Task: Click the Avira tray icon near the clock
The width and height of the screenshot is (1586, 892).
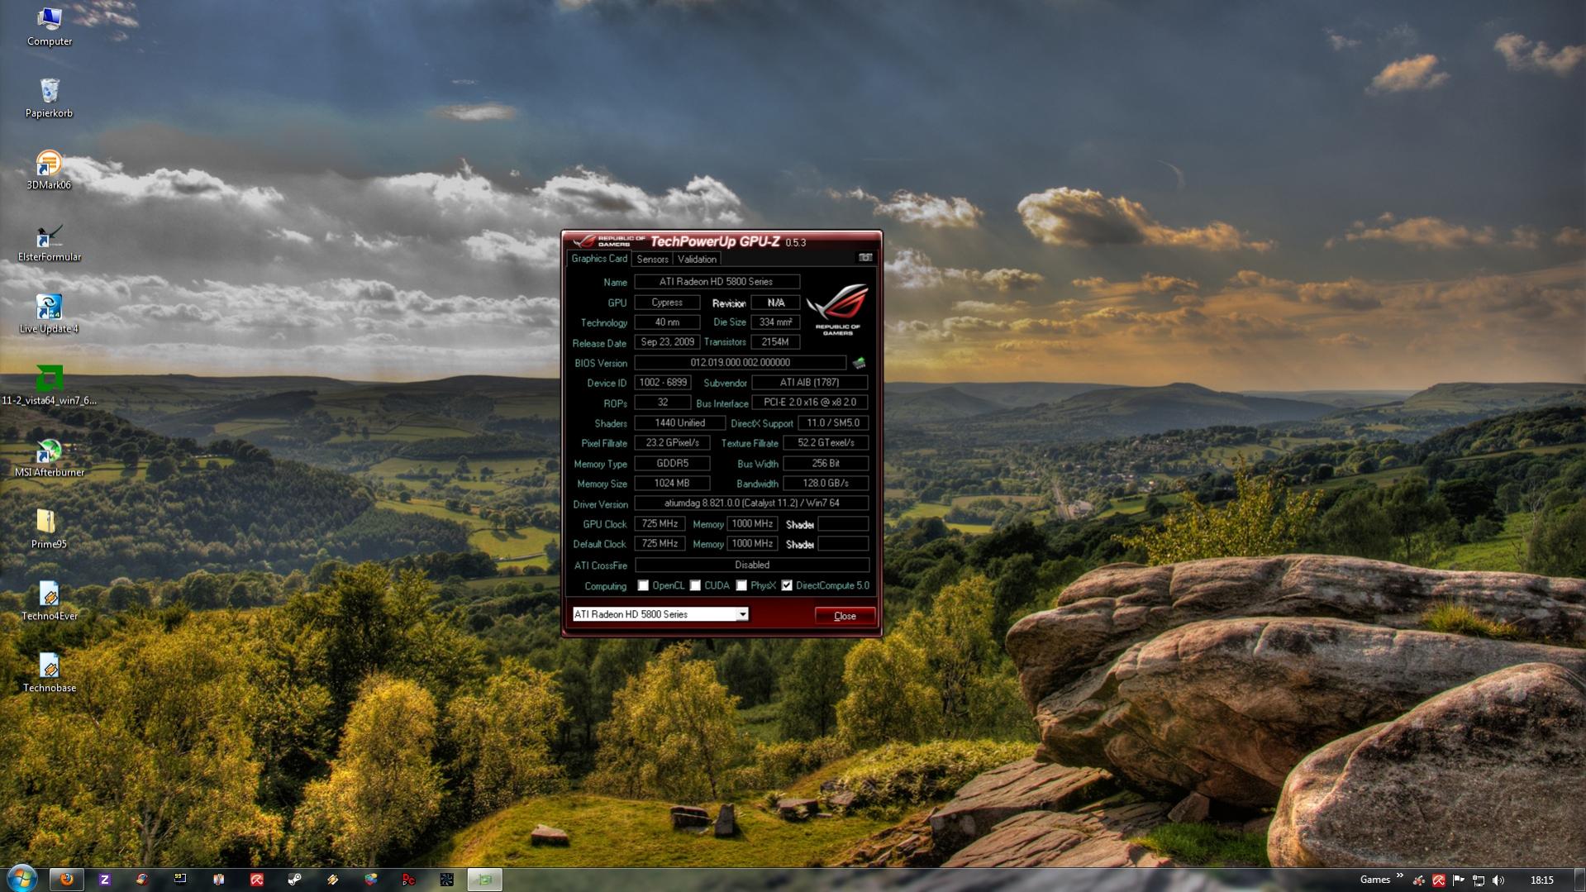Action: tap(1439, 880)
